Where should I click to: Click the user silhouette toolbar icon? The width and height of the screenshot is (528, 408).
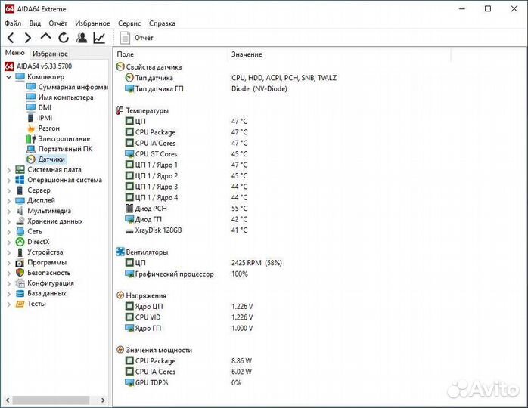[81, 38]
